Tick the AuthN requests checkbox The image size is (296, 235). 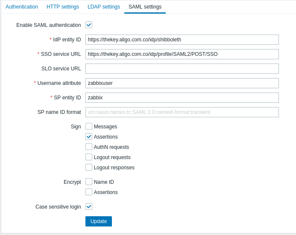[89, 147]
